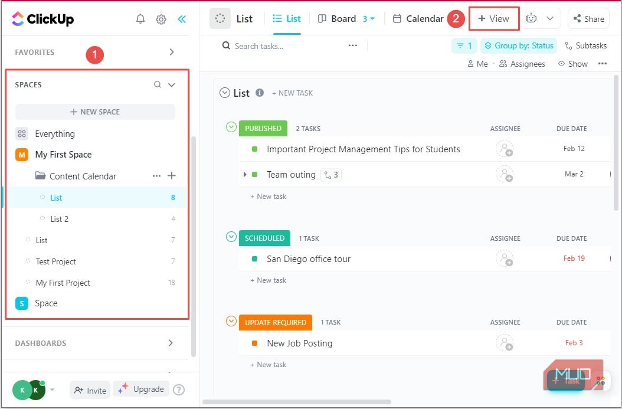Collapse the Scheduled status group

(231, 237)
